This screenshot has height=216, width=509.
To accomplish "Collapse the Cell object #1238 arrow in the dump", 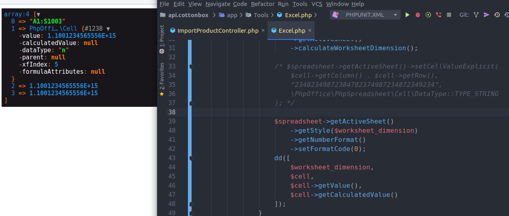I will click(x=108, y=29).
